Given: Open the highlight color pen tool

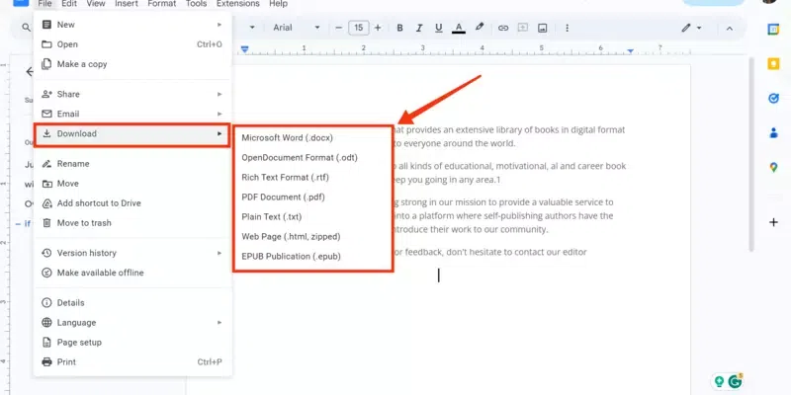Looking at the screenshot, I should pyautogui.click(x=480, y=28).
